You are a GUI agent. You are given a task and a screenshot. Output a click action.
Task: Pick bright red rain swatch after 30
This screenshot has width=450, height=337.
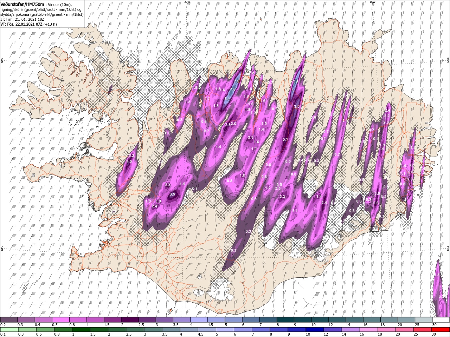click(x=440, y=330)
